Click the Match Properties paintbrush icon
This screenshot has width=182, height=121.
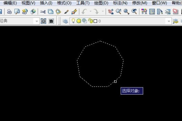pyautogui.click(x=66, y=12)
